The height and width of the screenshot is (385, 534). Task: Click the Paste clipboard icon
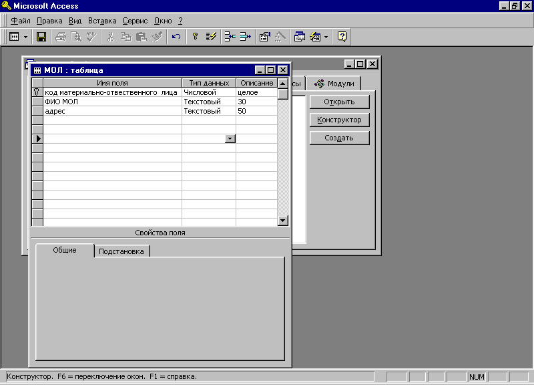click(141, 37)
